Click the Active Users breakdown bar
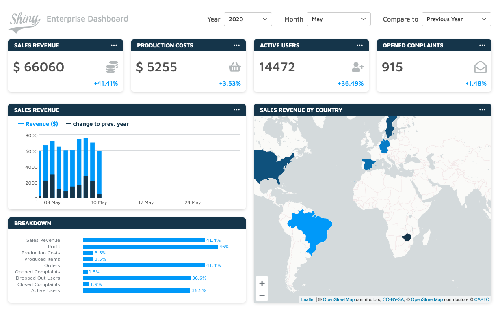 137,290
